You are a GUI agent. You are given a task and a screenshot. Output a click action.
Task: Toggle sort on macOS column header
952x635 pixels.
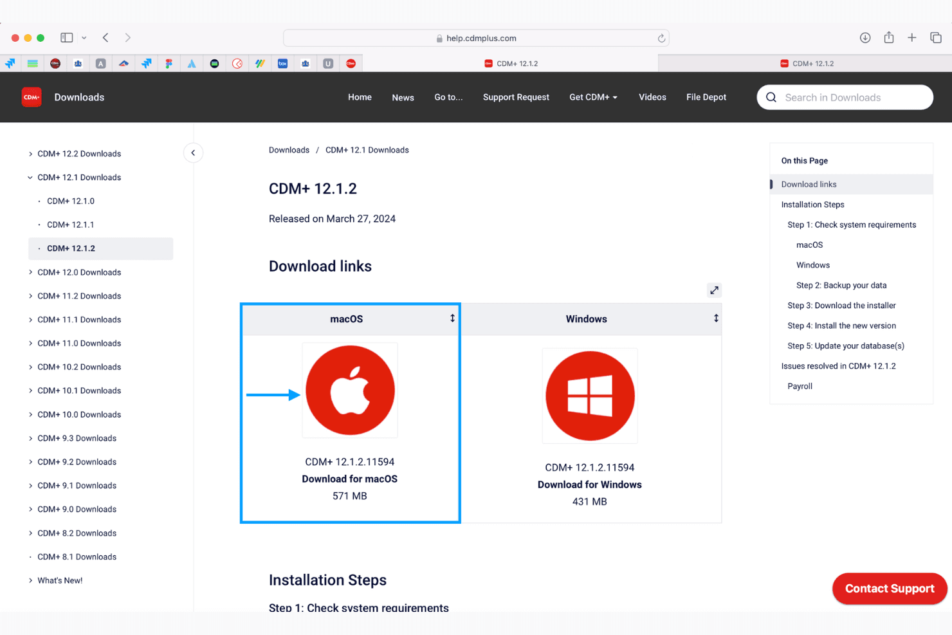point(452,318)
